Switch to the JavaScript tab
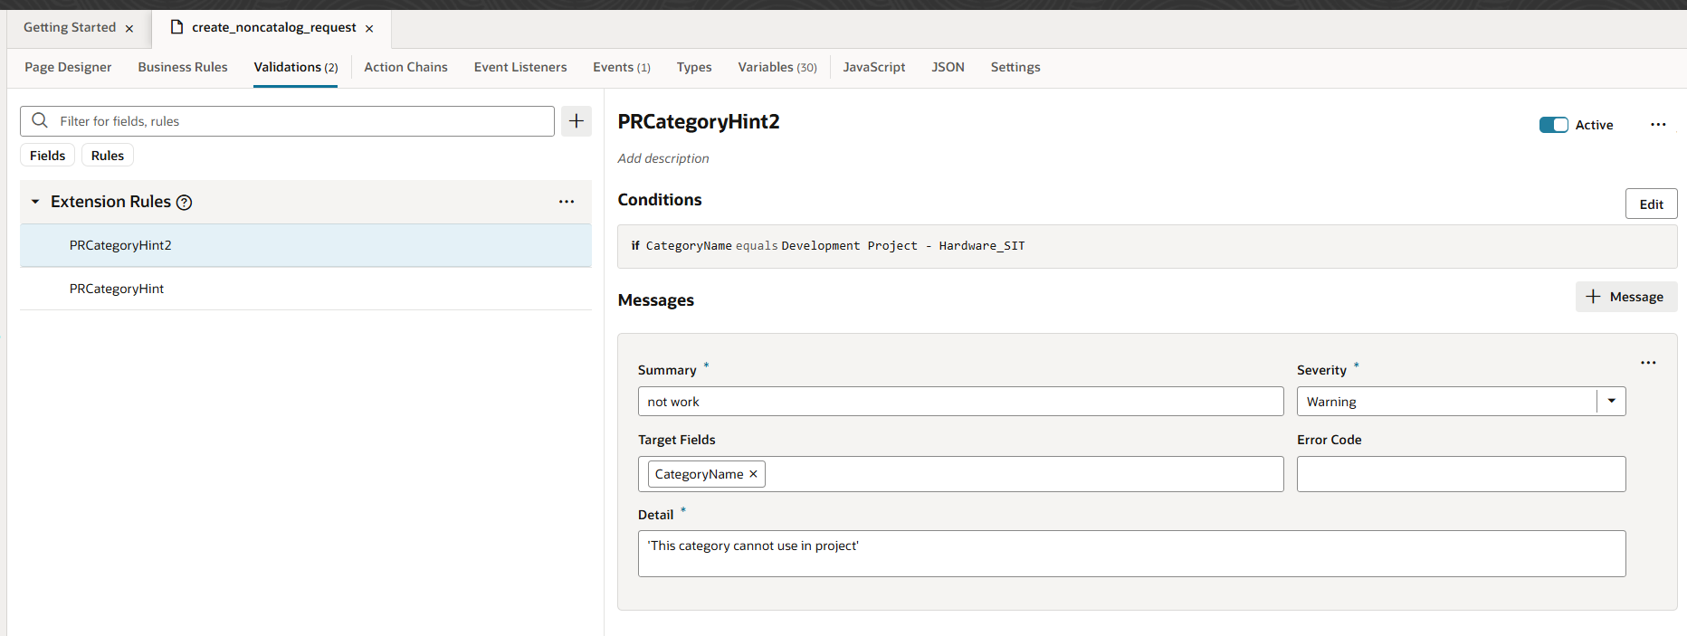Viewport: 1687px width, 636px height. click(874, 67)
